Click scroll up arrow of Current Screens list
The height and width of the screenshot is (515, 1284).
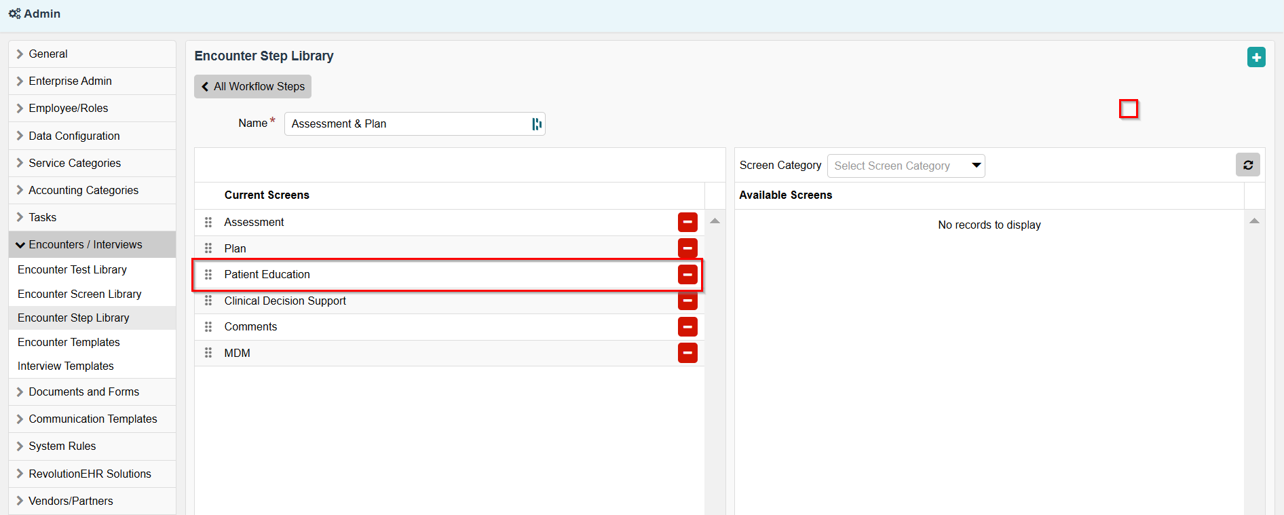(x=715, y=221)
